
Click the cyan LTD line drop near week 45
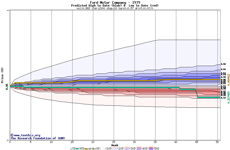(196, 93)
